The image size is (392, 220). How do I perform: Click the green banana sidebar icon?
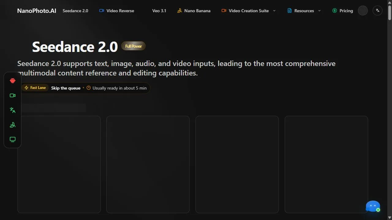tap(13, 125)
